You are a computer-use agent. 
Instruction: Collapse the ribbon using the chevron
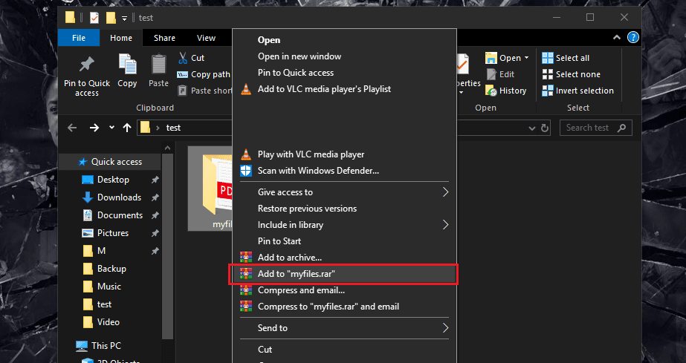[x=617, y=38]
